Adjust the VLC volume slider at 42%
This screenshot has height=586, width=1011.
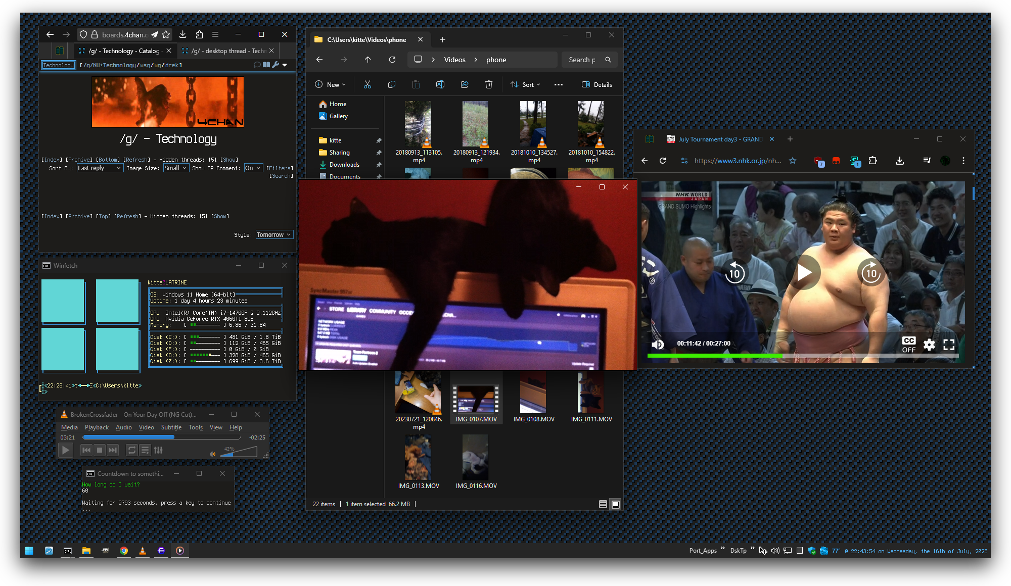point(239,452)
